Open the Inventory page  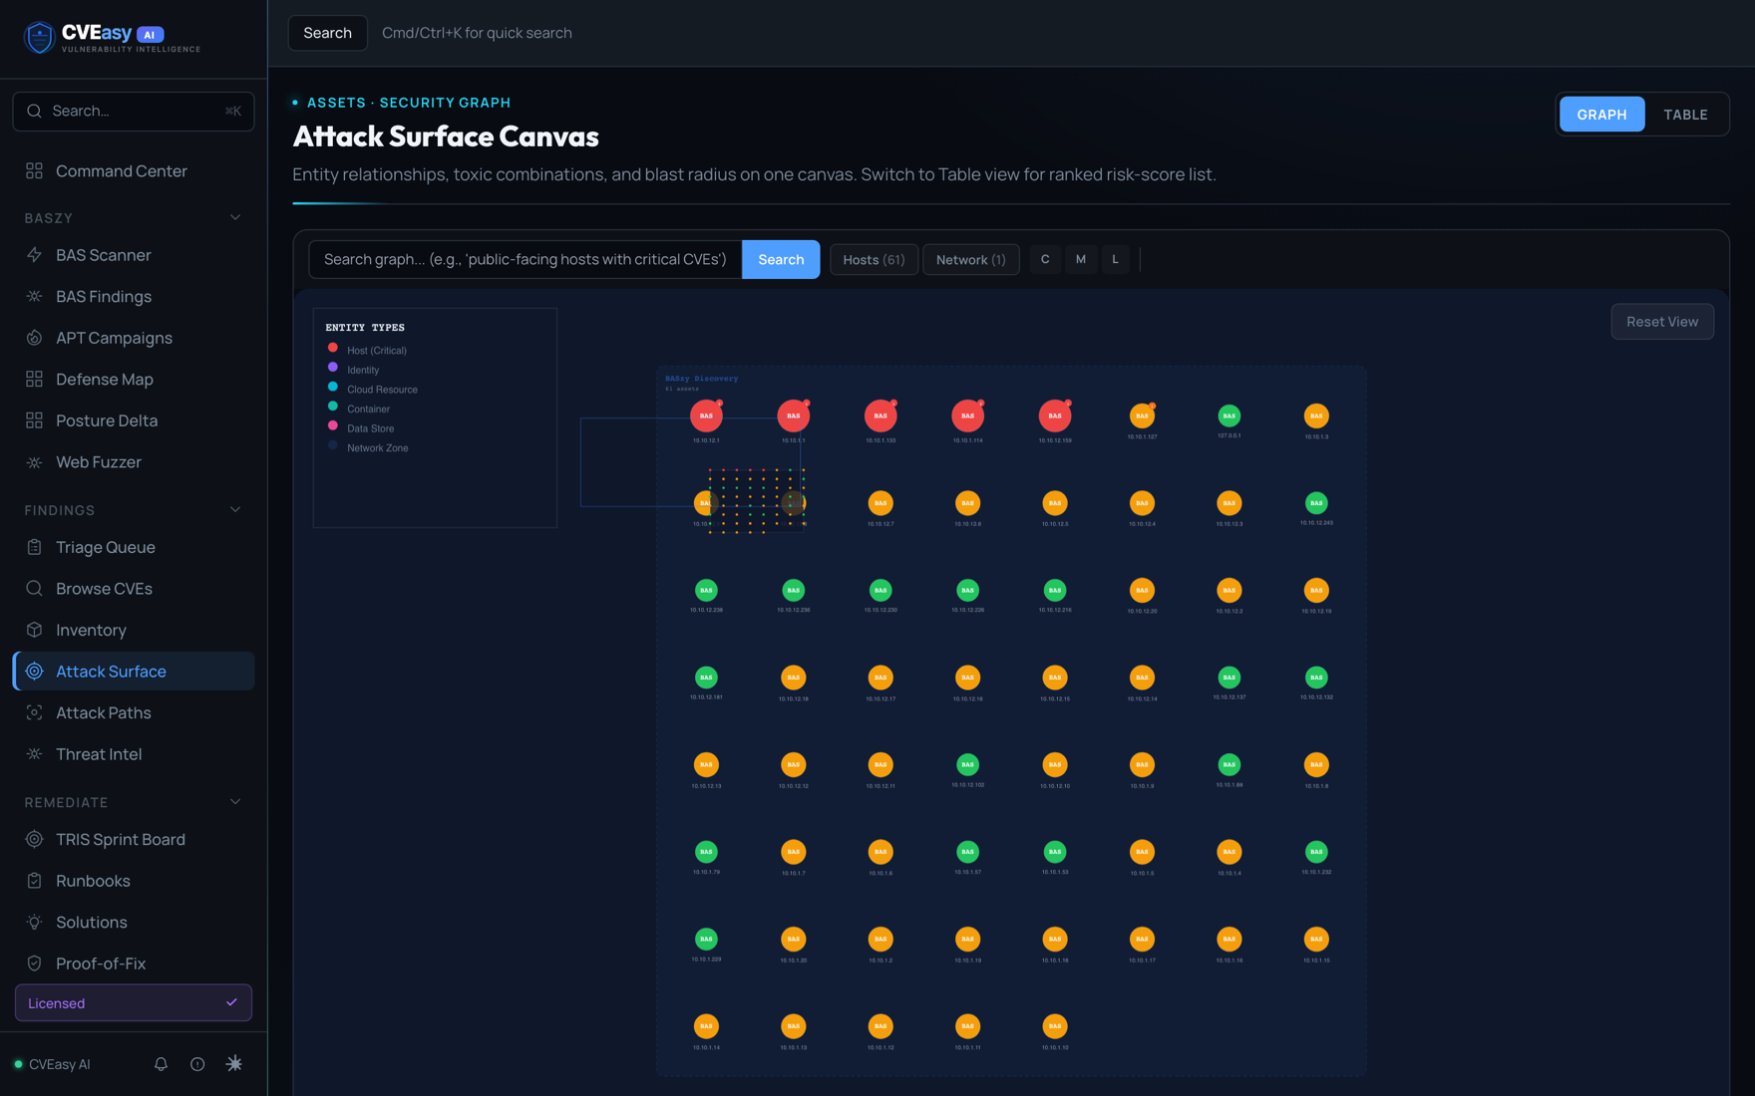[x=133, y=630]
